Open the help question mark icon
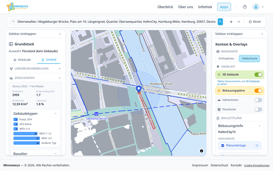Image resolution: width=273 pixels, height=171 pixels. (x=245, y=7)
